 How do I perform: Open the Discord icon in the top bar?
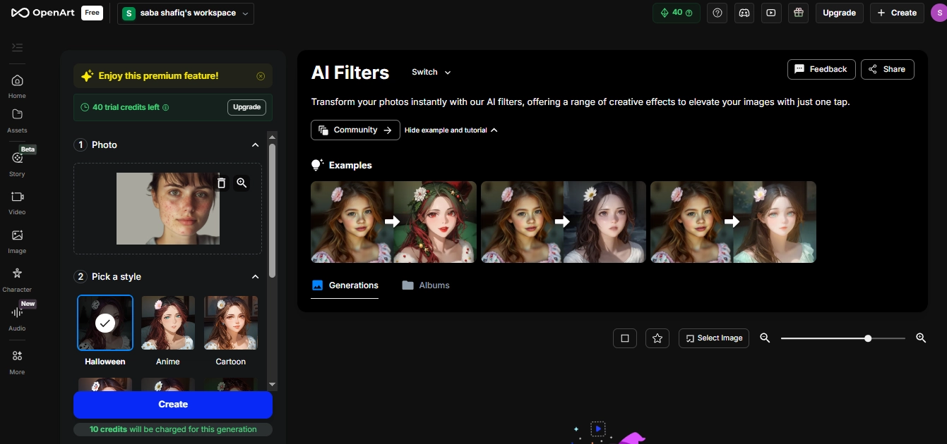pos(744,13)
